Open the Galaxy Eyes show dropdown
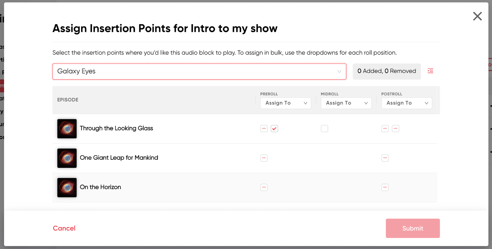 (199, 71)
